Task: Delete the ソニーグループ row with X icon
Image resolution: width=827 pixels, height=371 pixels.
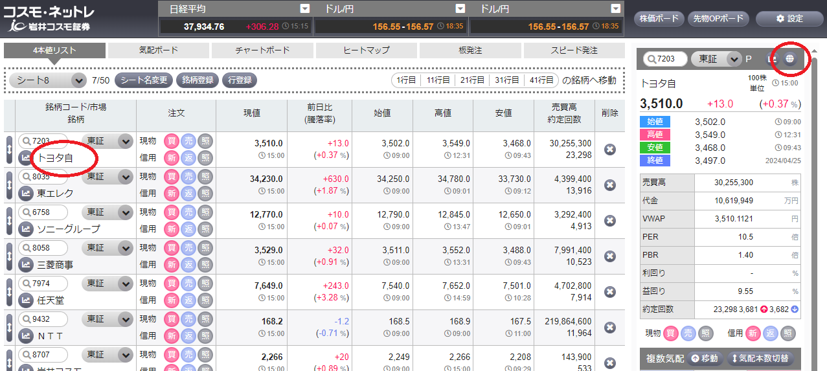Action: 609,221
